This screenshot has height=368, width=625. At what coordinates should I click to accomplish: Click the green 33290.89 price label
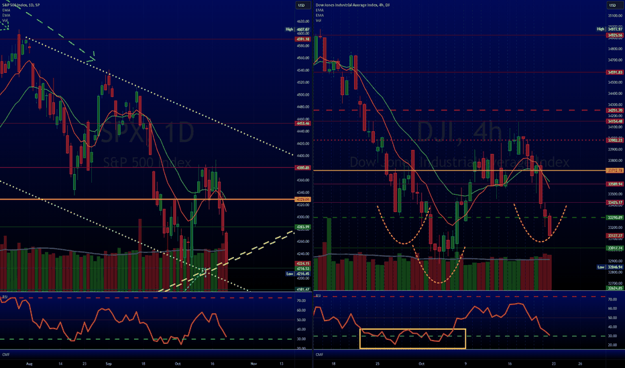[615, 217]
